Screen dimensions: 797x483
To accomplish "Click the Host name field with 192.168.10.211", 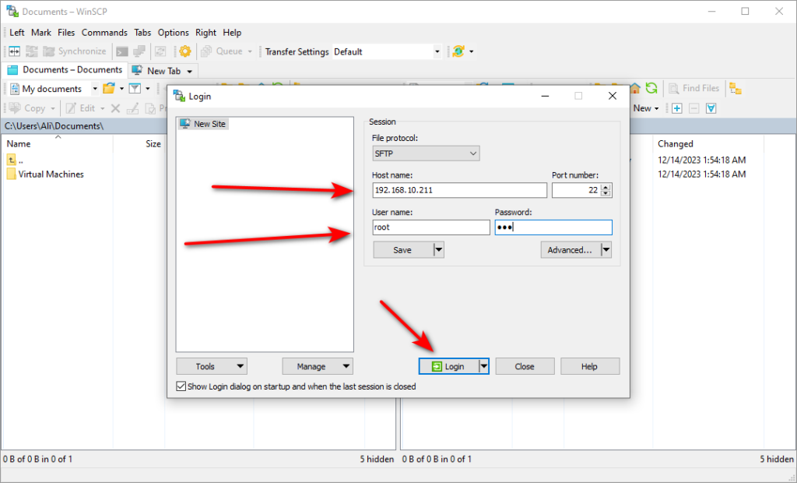I will (459, 190).
